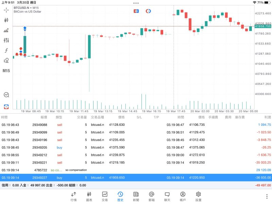Open the round chart analysis icon
Viewport: 272px width, 204px height.
click(6, 95)
